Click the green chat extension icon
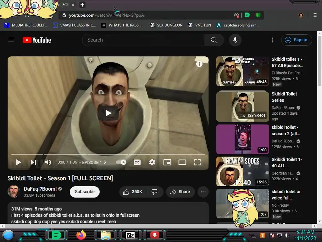Screen dimensions: 322x242 (x=247, y=15)
